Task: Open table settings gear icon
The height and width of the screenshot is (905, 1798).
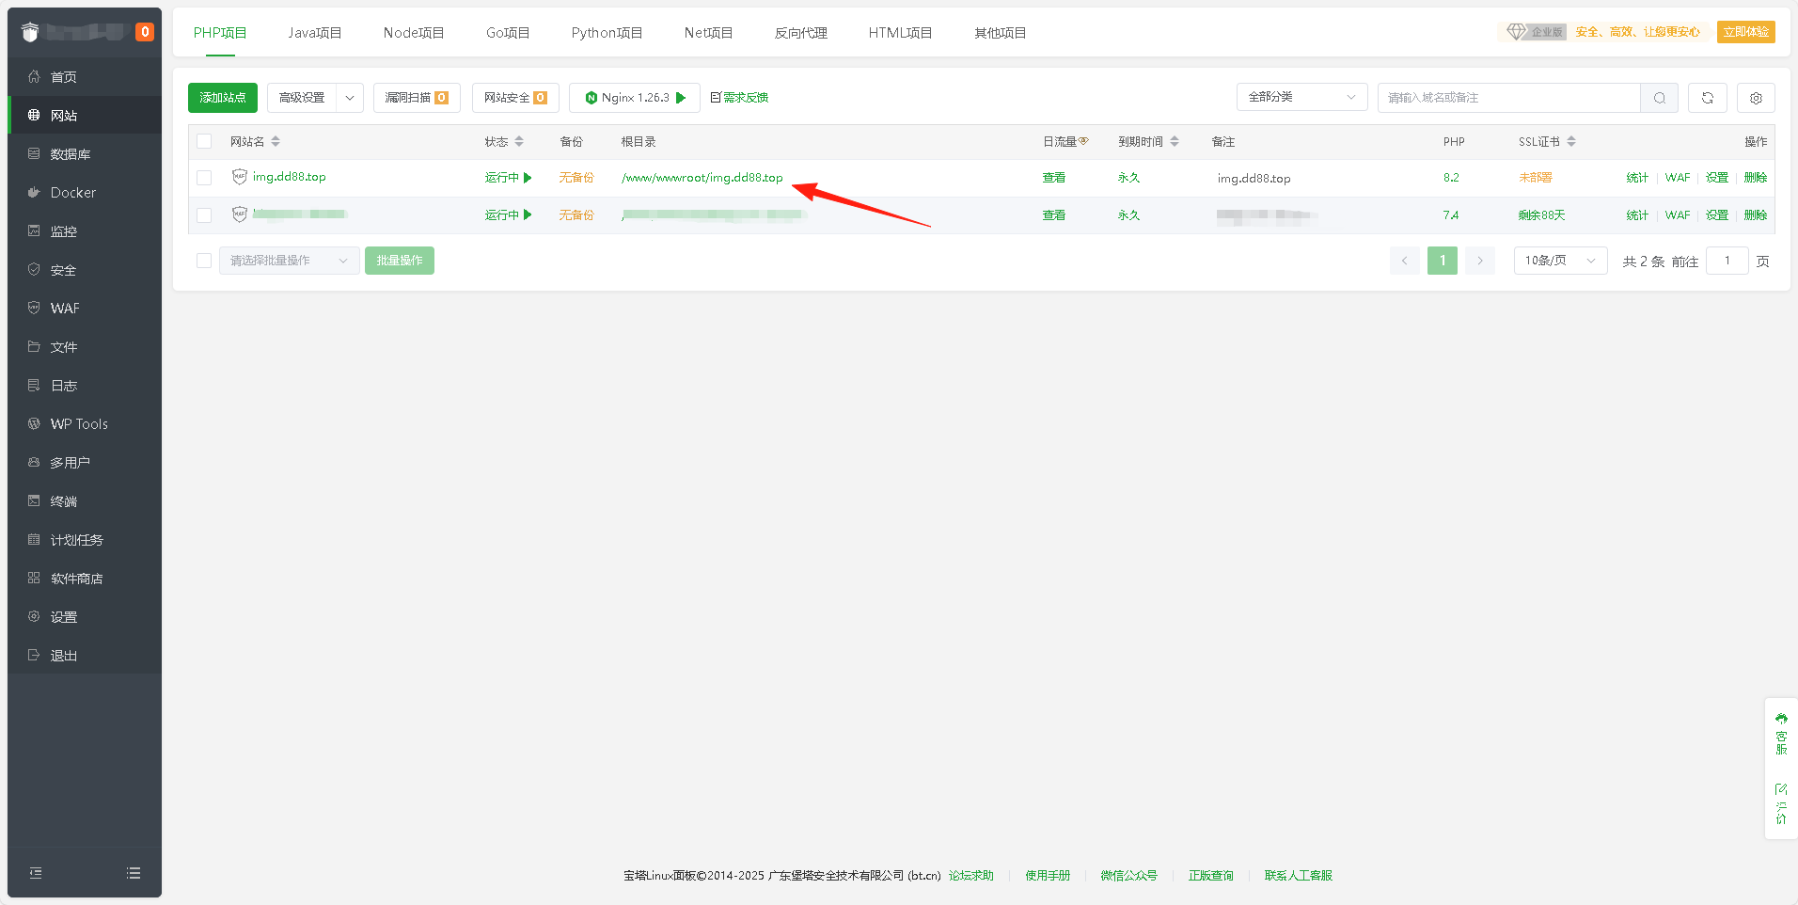Action: 1756,98
